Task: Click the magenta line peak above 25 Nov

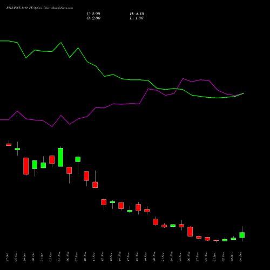Action: (183, 78)
